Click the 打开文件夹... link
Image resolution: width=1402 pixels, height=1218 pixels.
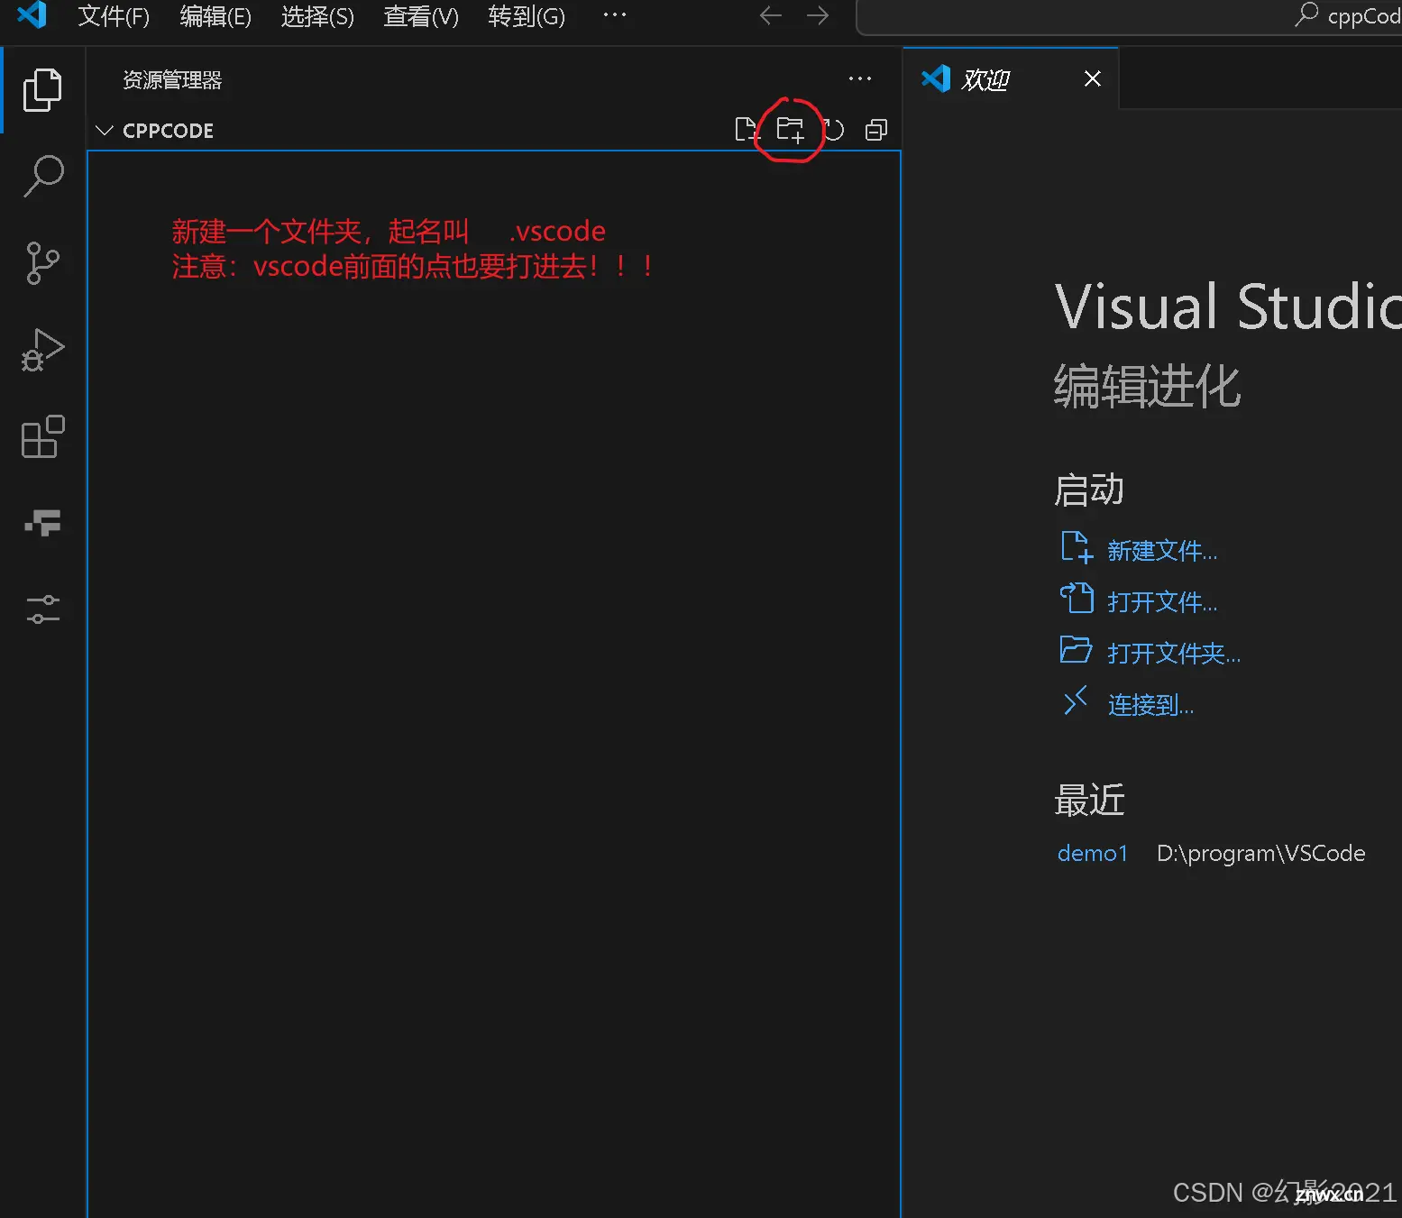pyautogui.click(x=1174, y=654)
